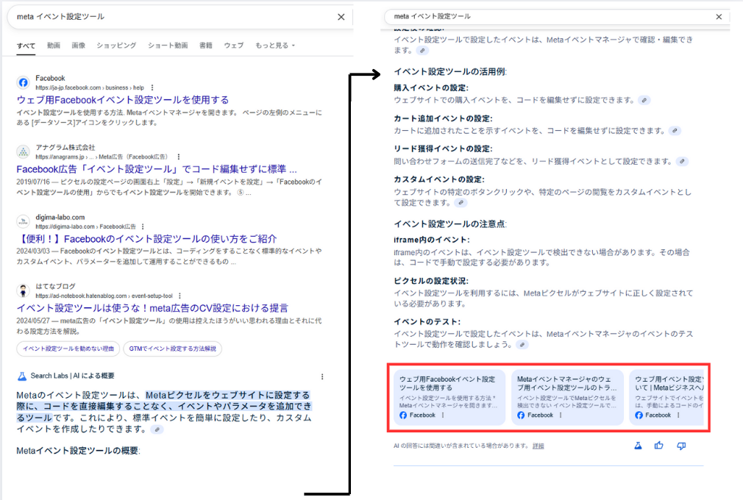Click source link icon after カート追加 text
Image resolution: width=743 pixels, height=500 pixels.
(x=675, y=131)
